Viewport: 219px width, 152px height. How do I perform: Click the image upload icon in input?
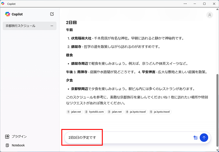click(x=195, y=138)
